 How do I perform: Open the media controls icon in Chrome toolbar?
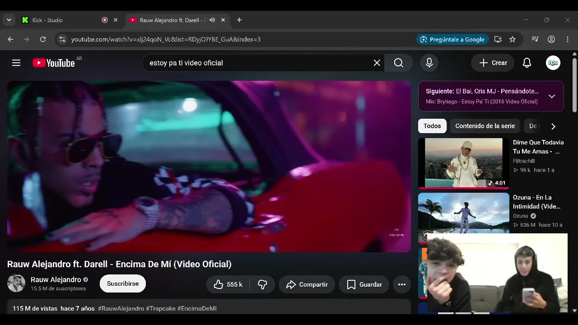(535, 39)
